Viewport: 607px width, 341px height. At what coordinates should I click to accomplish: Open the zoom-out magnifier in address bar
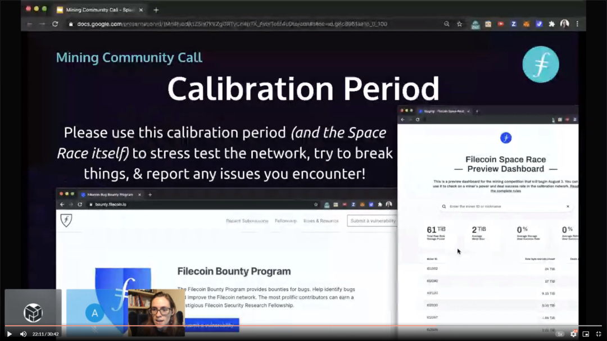pyautogui.click(x=447, y=24)
